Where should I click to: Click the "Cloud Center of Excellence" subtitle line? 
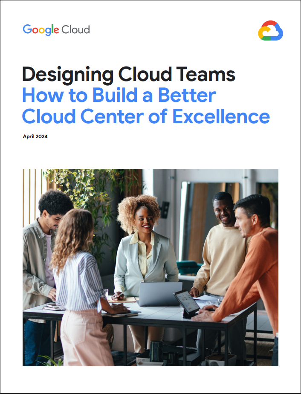[x=146, y=116]
